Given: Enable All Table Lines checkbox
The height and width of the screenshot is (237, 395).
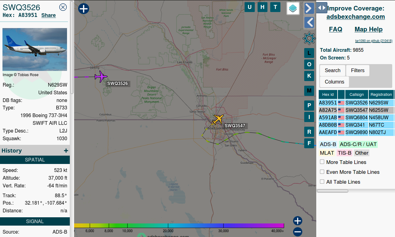Looking at the screenshot, I should 322,182.
